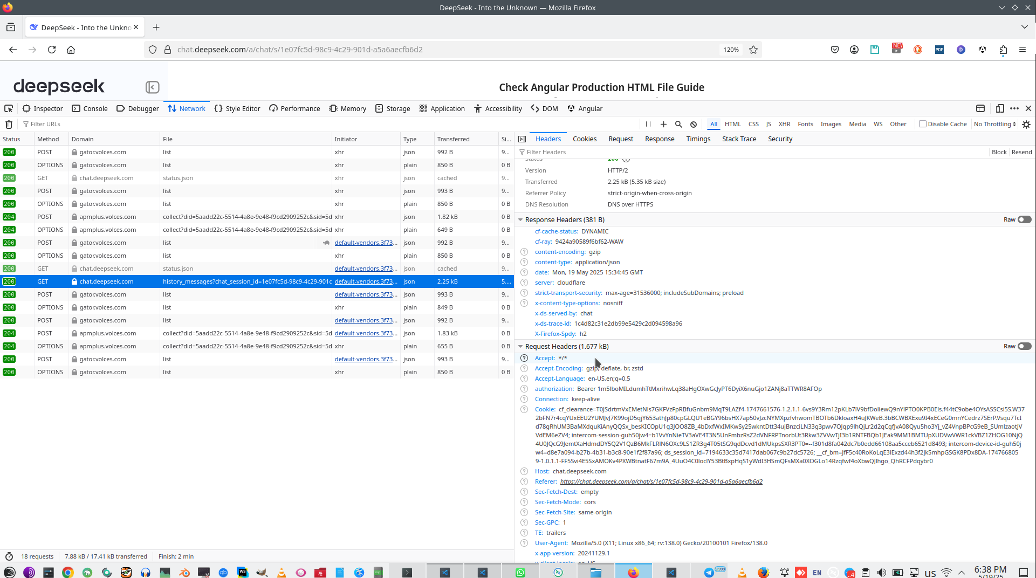Filter requests by Images type
Screen dimensions: 1036x578
831,124
